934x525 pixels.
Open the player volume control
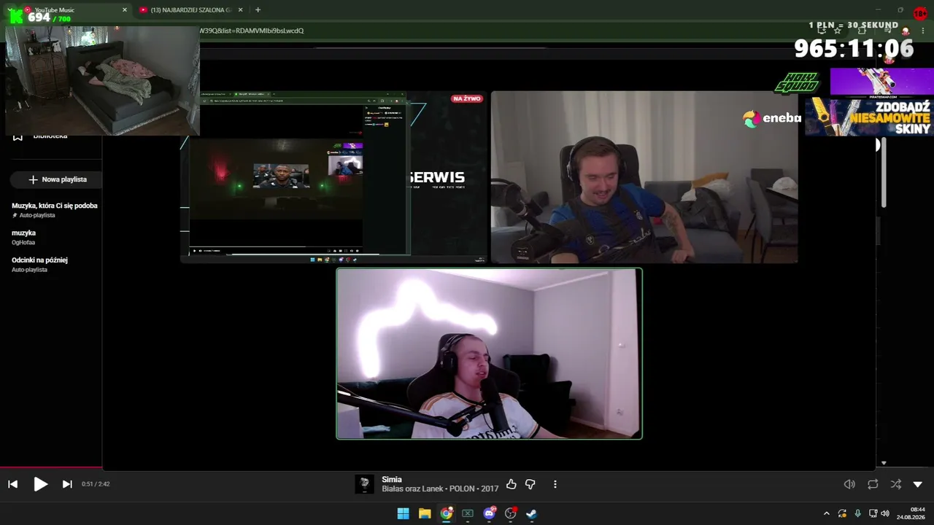point(849,484)
